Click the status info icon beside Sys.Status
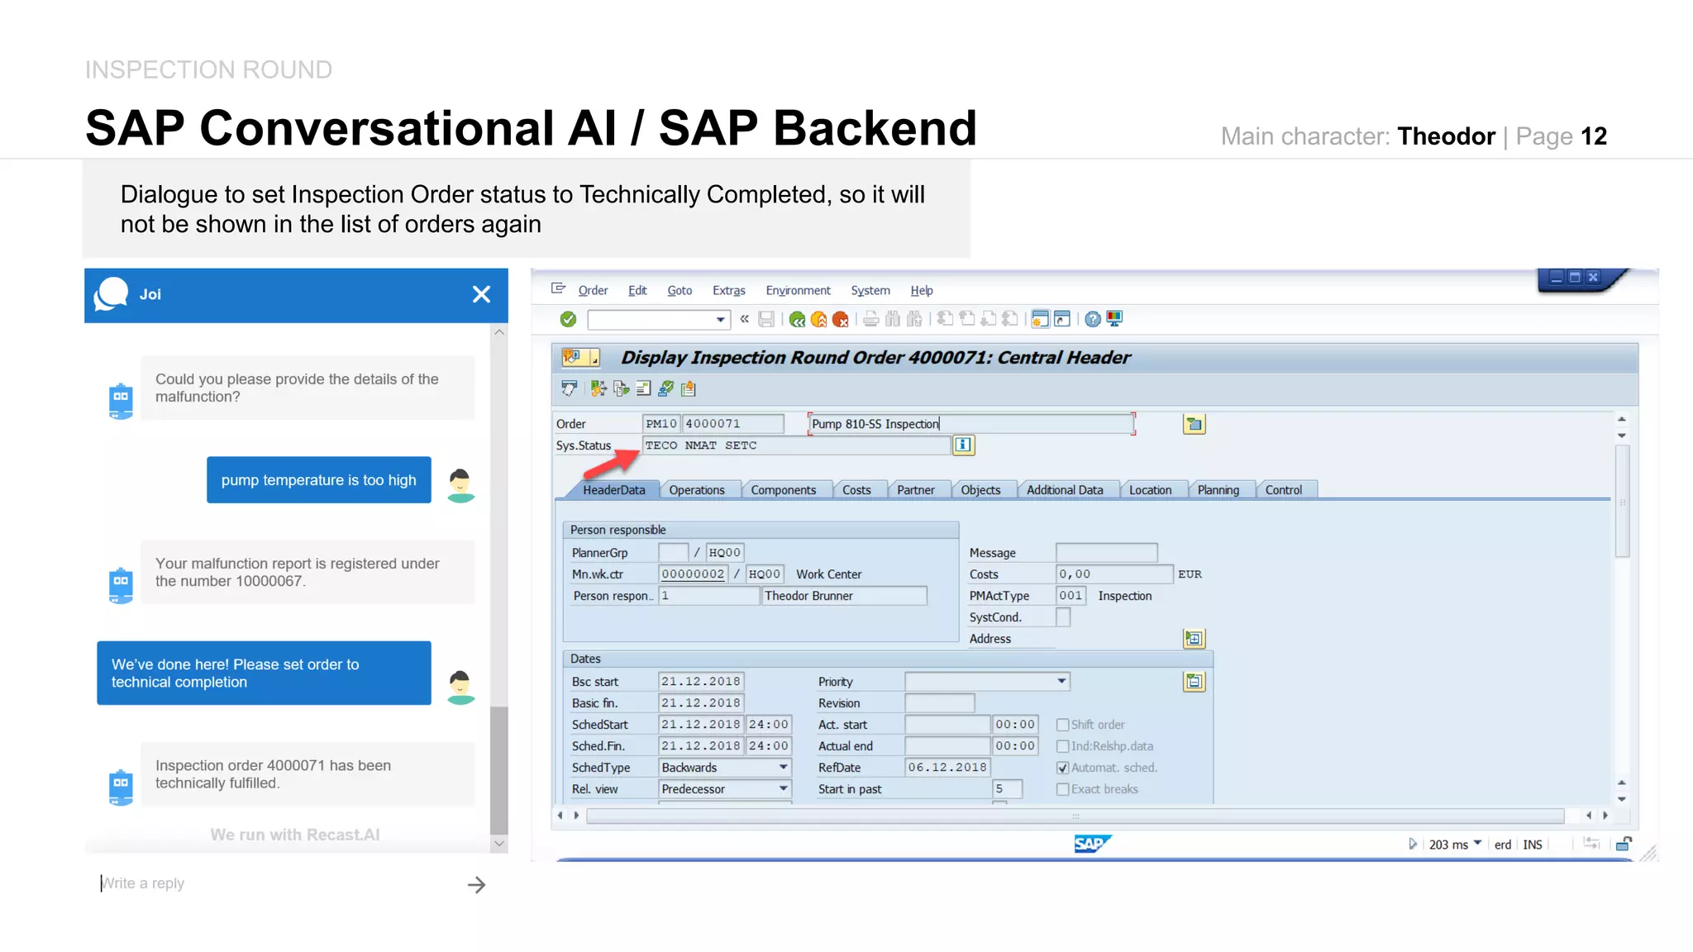This screenshot has width=1693, height=952. pos(964,445)
